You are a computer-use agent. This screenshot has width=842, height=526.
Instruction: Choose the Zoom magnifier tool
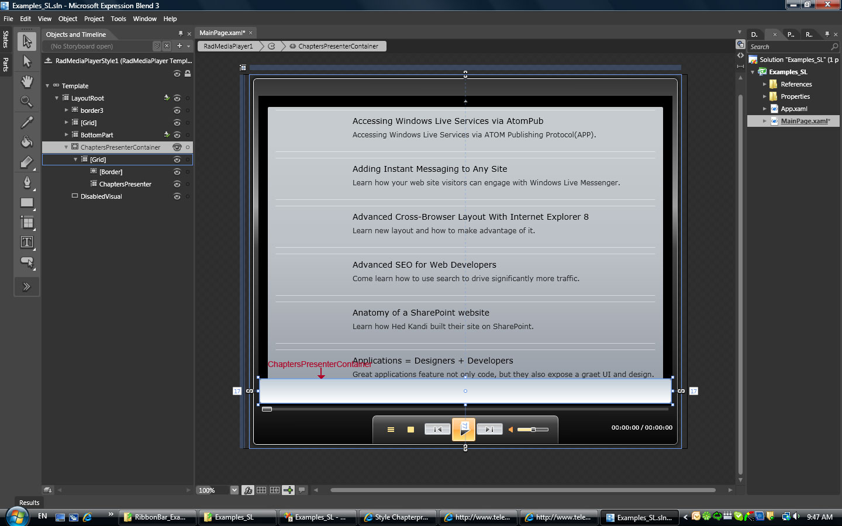tap(27, 101)
